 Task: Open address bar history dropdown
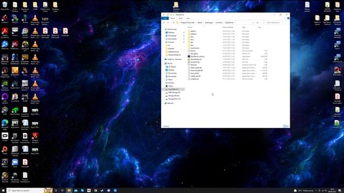[x=253, y=23]
